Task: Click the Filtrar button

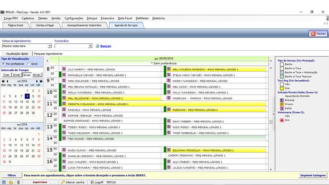Action: 12,176
